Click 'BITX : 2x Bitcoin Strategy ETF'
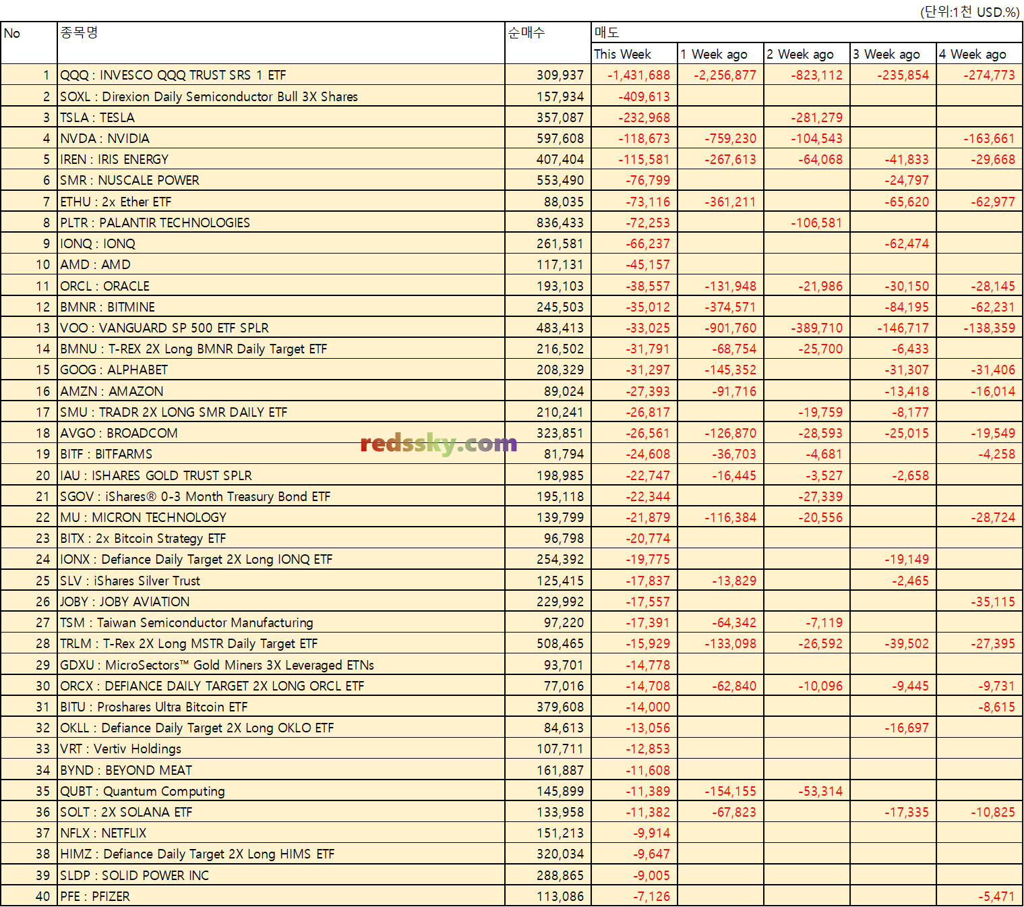The width and height of the screenshot is (1024, 907). point(281,538)
